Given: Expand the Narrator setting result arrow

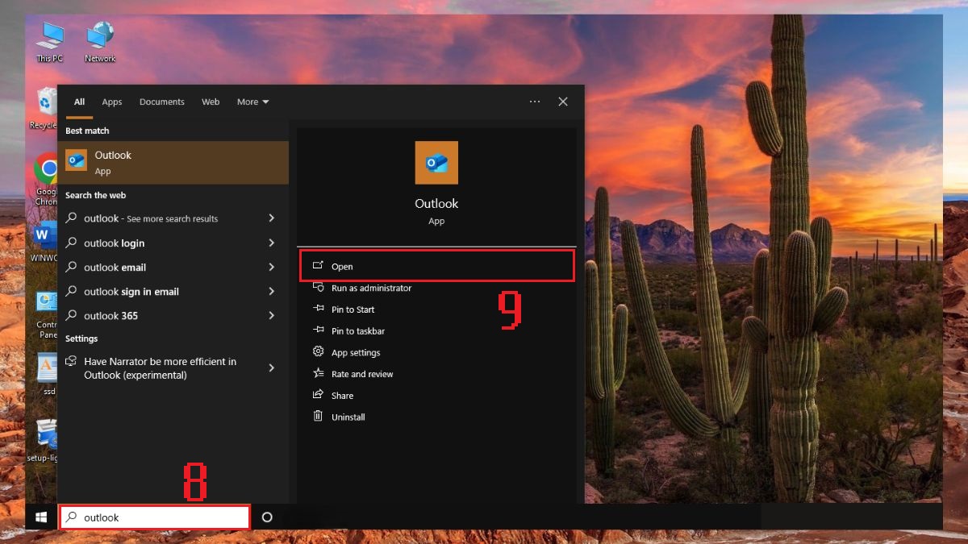Looking at the screenshot, I should (272, 368).
